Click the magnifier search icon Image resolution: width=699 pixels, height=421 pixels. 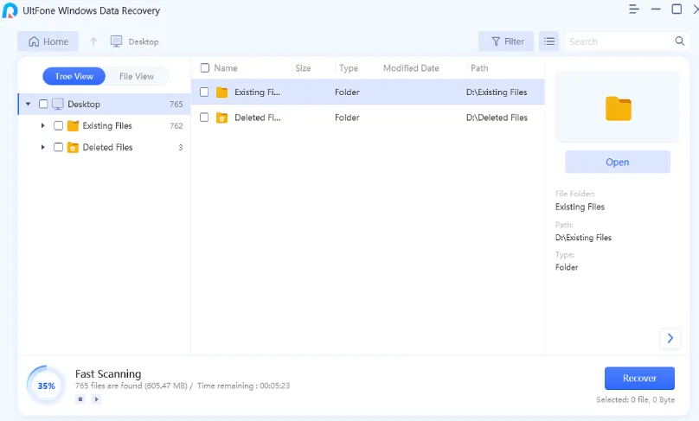click(x=679, y=41)
